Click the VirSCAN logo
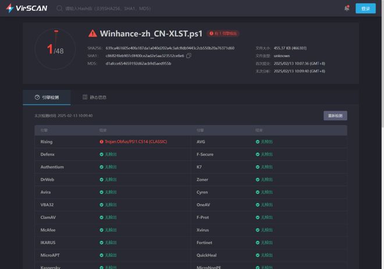The image size is (384, 269). tap(26, 8)
